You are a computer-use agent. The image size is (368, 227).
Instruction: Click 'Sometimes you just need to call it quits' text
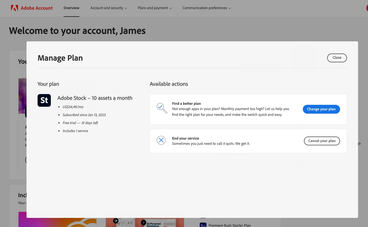point(203,144)
